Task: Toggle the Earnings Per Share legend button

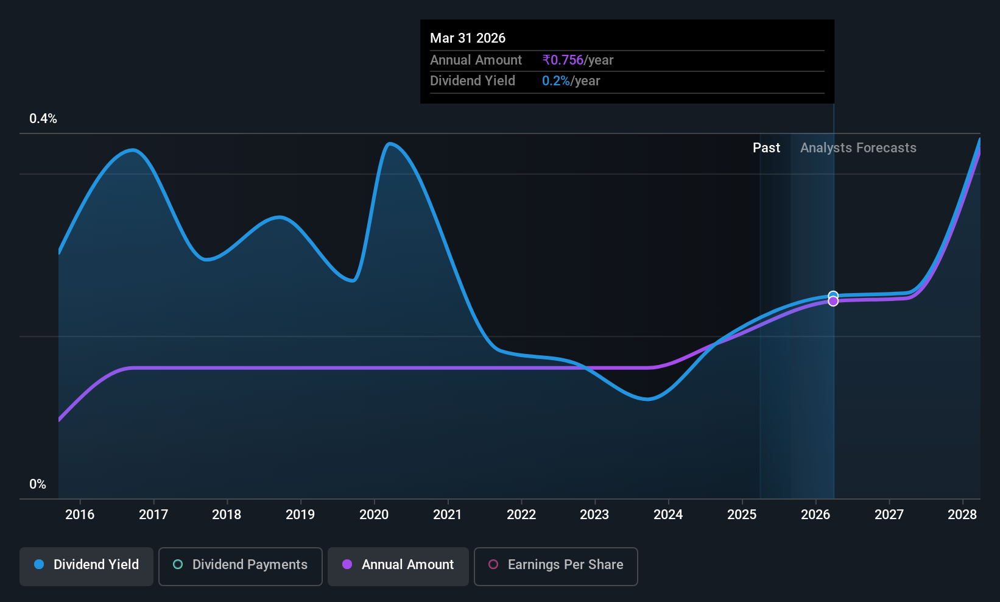Action: pyautogui.click(x=556, y=567)
